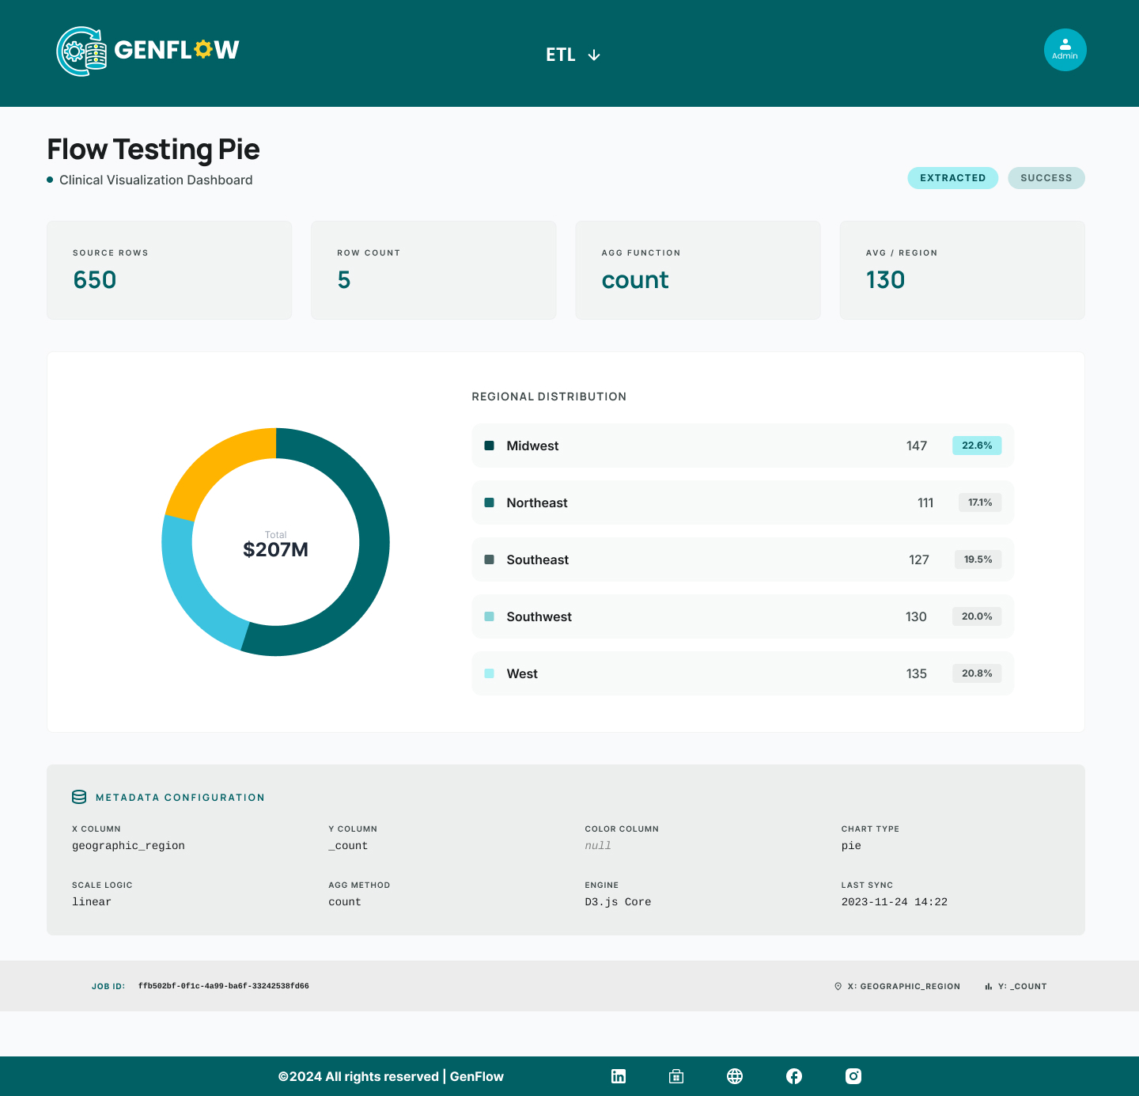Click the D3.js Core engine value
Screen dimensions: 1139x1096
click(x=618, y=902)
